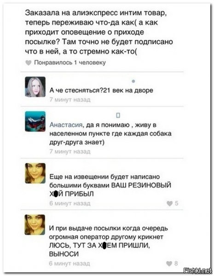
Task: Like the post via the heart next to "Понравилось 1 человеку"
Action: click(x=29, y=63)
